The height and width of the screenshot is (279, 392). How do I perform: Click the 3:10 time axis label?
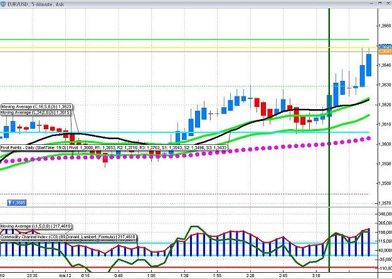316,275
